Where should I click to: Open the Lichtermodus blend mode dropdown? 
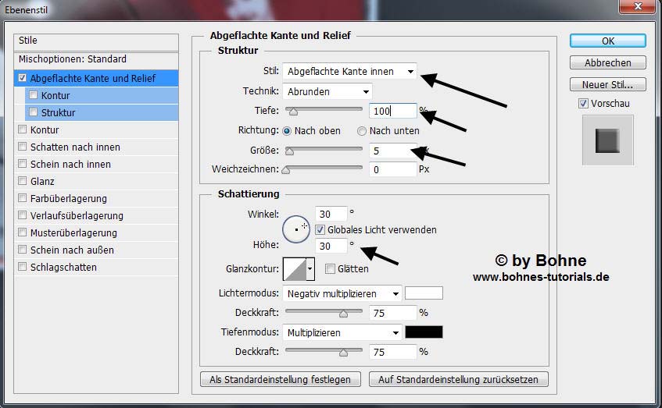[342, 294]
